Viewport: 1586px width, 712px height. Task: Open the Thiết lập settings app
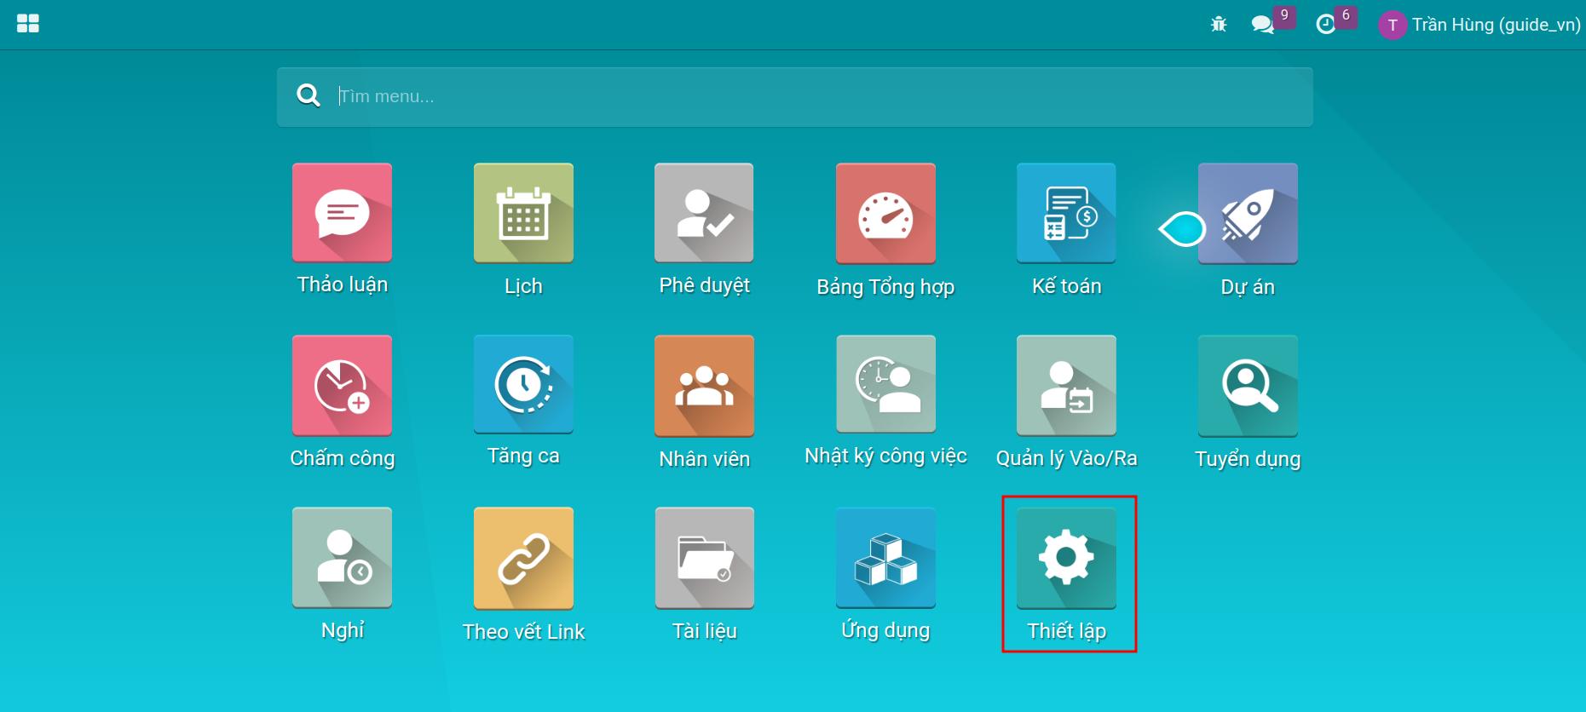[x=1066, y=558]
